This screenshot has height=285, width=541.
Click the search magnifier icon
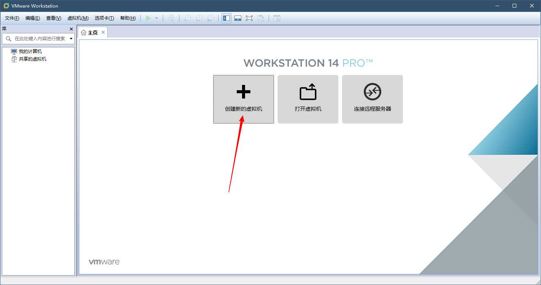[x=8, y=39]
